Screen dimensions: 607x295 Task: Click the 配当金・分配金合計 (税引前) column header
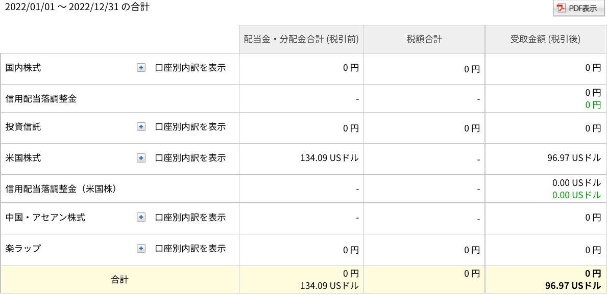[301, 39]
